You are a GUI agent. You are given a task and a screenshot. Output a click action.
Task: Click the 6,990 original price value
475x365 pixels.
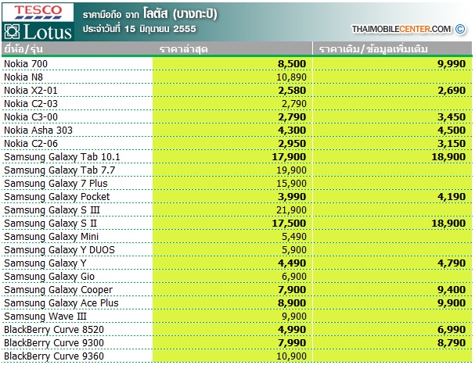pyautogui.click(x=452, y=331)
